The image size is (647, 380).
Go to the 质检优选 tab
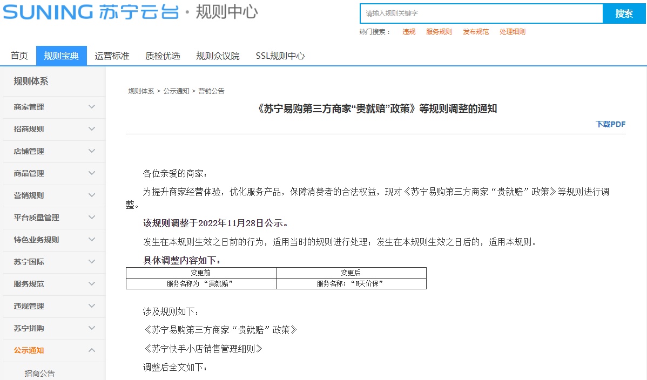pyautogui.click(x=163, y=56)
